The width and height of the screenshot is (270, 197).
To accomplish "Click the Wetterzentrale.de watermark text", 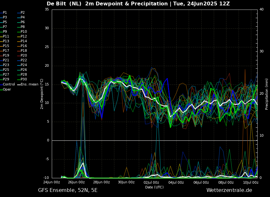I will coord(229,190).
